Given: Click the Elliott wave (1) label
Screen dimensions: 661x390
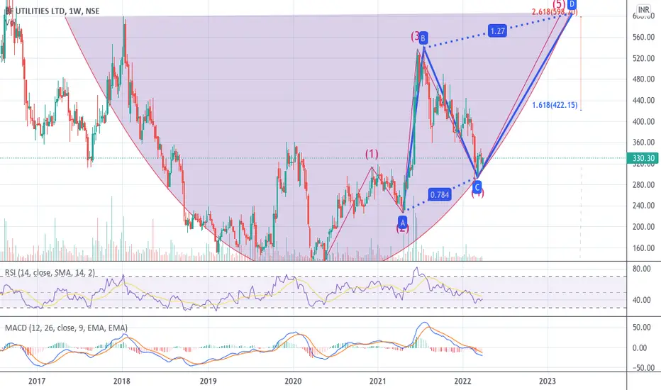Looking at the screenshot, I should click(x=372, y=155).
